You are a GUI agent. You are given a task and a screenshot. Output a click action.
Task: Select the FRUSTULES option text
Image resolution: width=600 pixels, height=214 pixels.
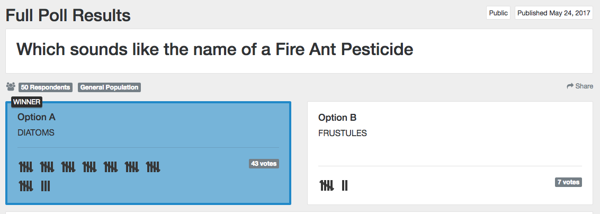click(343, 133)
